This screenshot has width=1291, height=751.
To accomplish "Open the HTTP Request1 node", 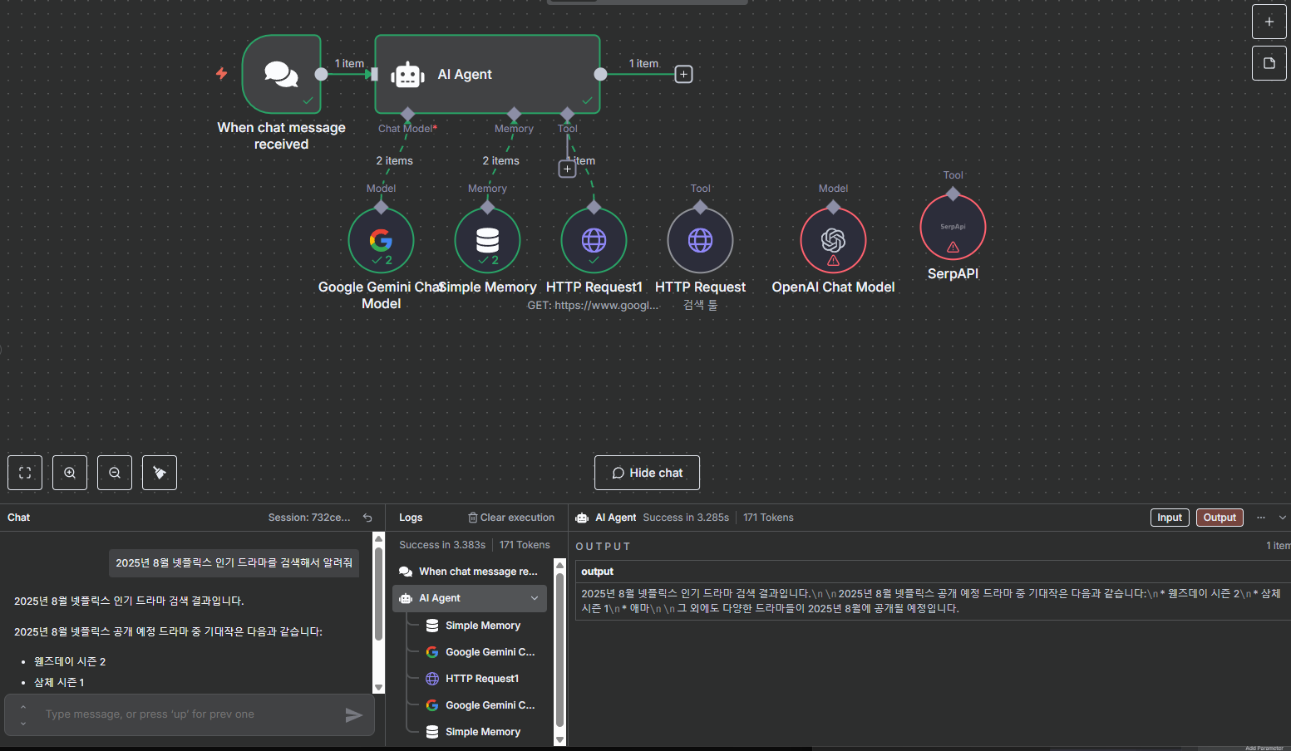I will [x=594, y=240].
